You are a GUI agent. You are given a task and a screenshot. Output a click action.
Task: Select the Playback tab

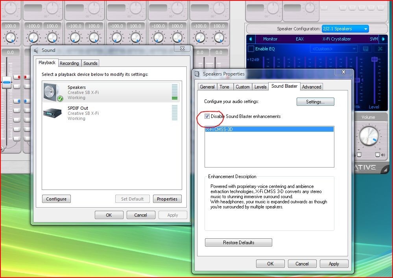click(x=47, y=63)
